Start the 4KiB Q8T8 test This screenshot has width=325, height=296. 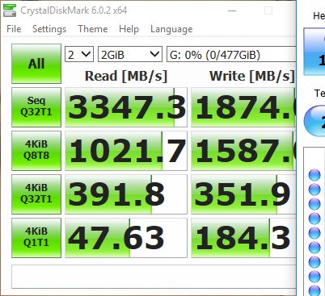pos(36,151)
